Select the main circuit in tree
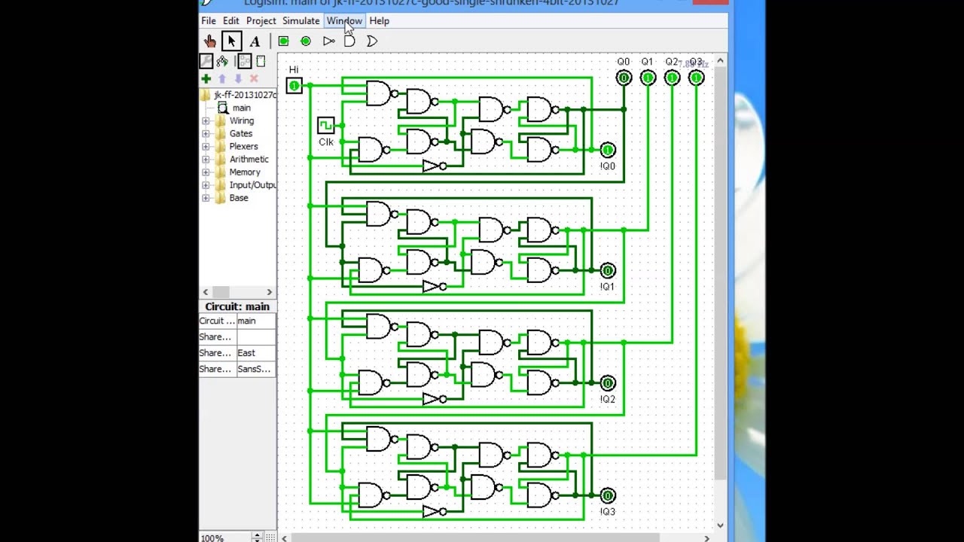 point(241,108)
